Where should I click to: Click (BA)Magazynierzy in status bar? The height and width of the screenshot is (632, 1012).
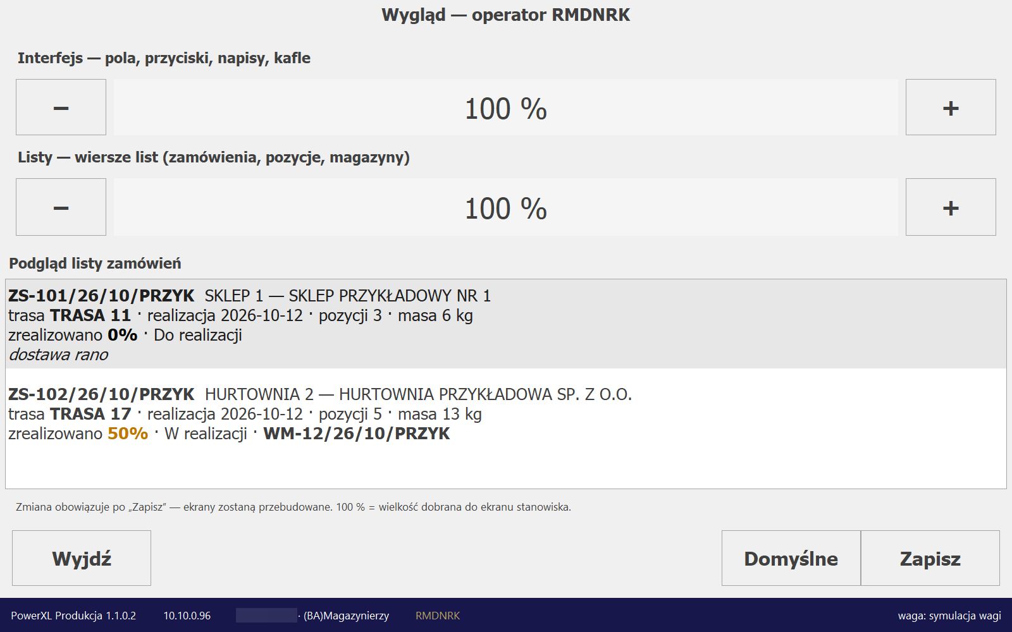(x=346, y=616)
